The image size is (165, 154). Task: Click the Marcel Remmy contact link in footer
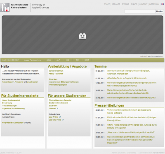pyautogui.click(x=158, y=153)
